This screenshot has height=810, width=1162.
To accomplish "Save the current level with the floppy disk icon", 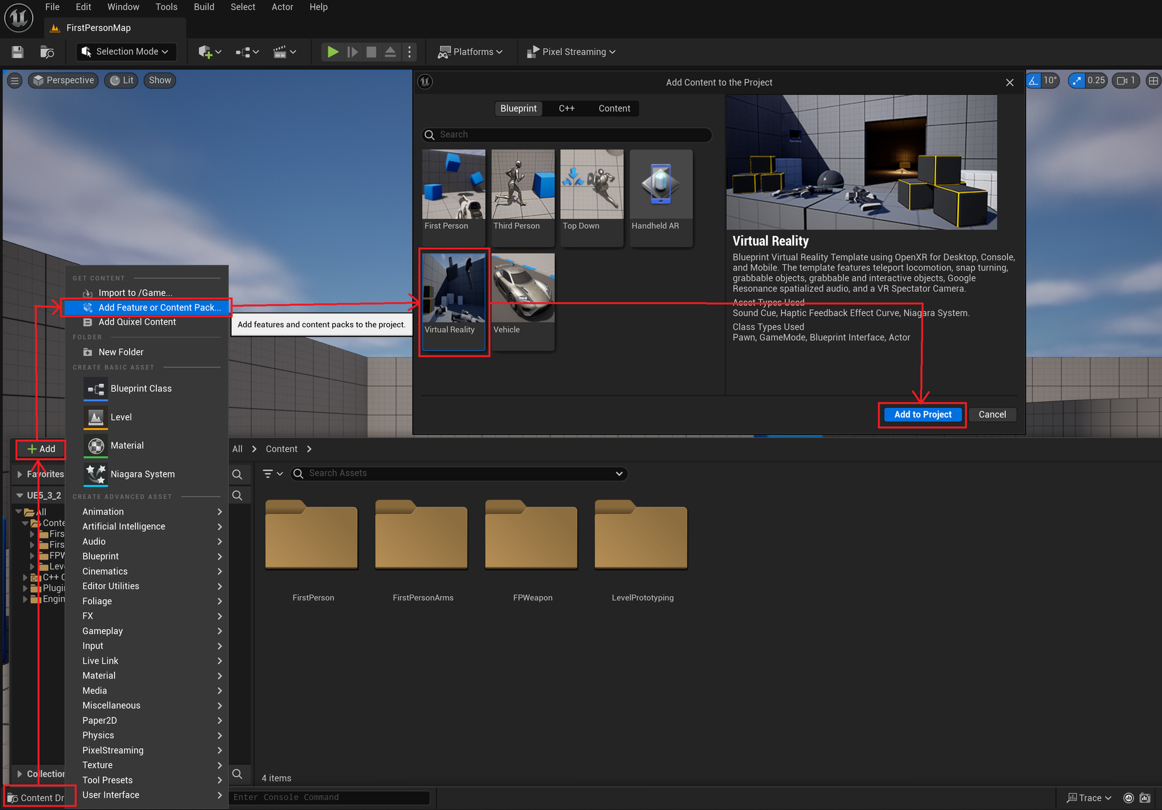I will 17,52.
